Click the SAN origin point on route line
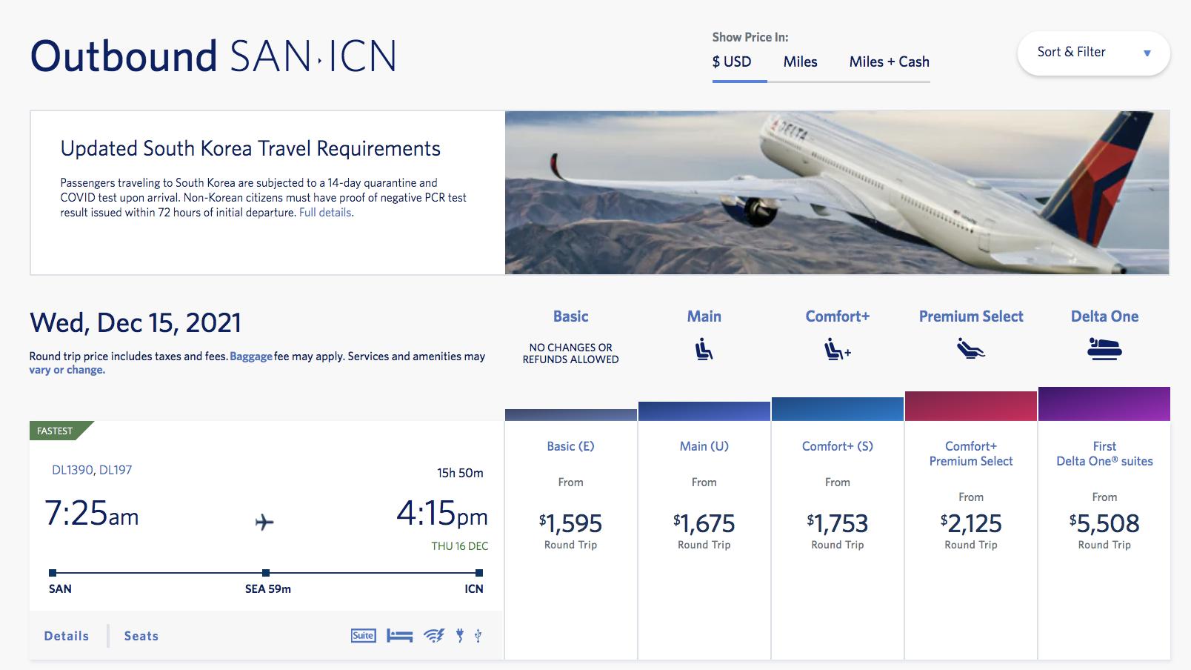The image size is (1191, 670). click(53, 573)
